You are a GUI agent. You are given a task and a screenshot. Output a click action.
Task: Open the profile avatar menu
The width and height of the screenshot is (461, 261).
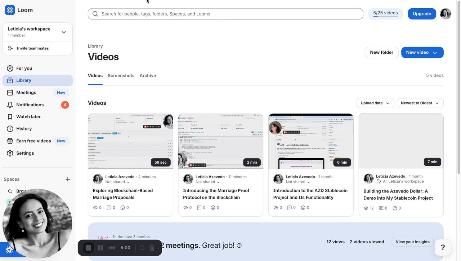pyautogui.click(x=446, y=14)
